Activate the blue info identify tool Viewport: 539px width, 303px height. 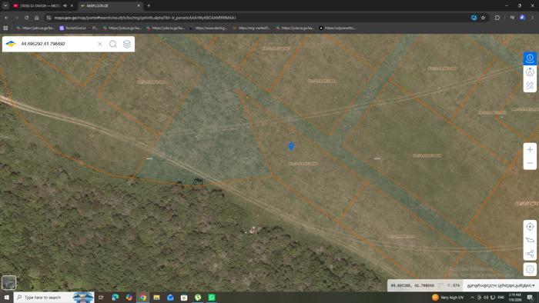pos(530,58)
